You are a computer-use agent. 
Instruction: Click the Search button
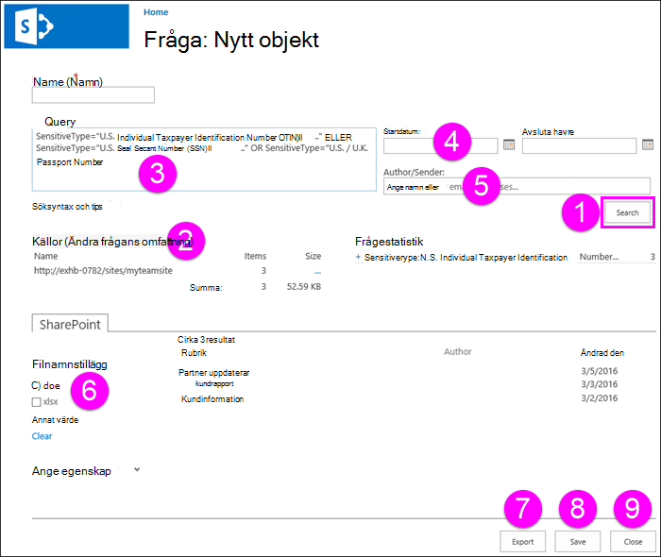(x=627, y=212)
